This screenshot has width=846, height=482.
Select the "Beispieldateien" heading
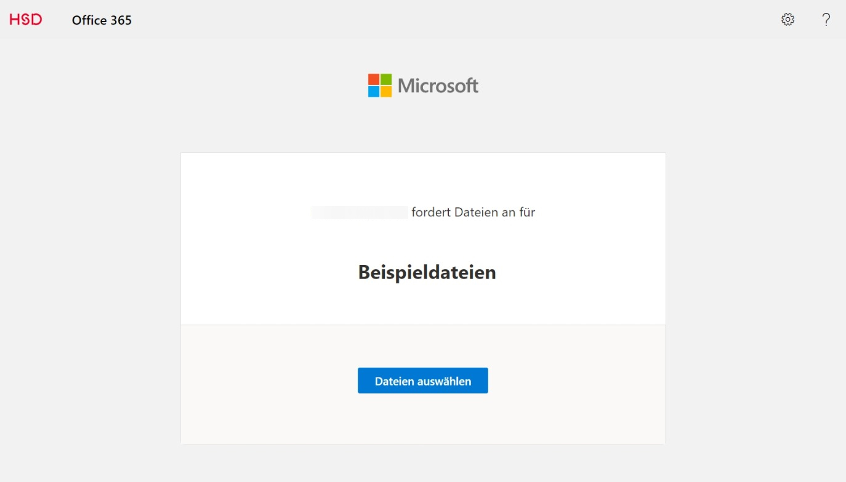427,272
